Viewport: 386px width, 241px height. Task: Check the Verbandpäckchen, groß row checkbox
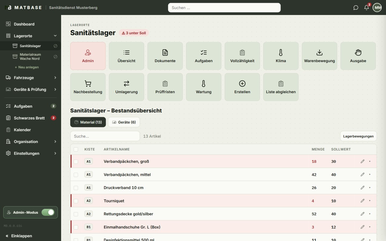tap(76, 161)
